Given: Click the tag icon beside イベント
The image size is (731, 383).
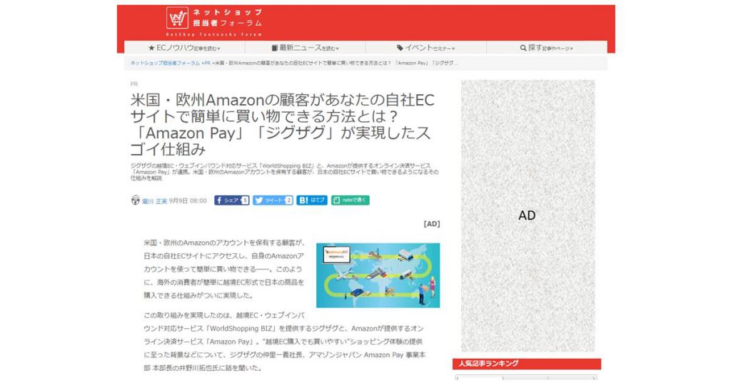Looking at the screenshot, I should click(x=400, y=48).
